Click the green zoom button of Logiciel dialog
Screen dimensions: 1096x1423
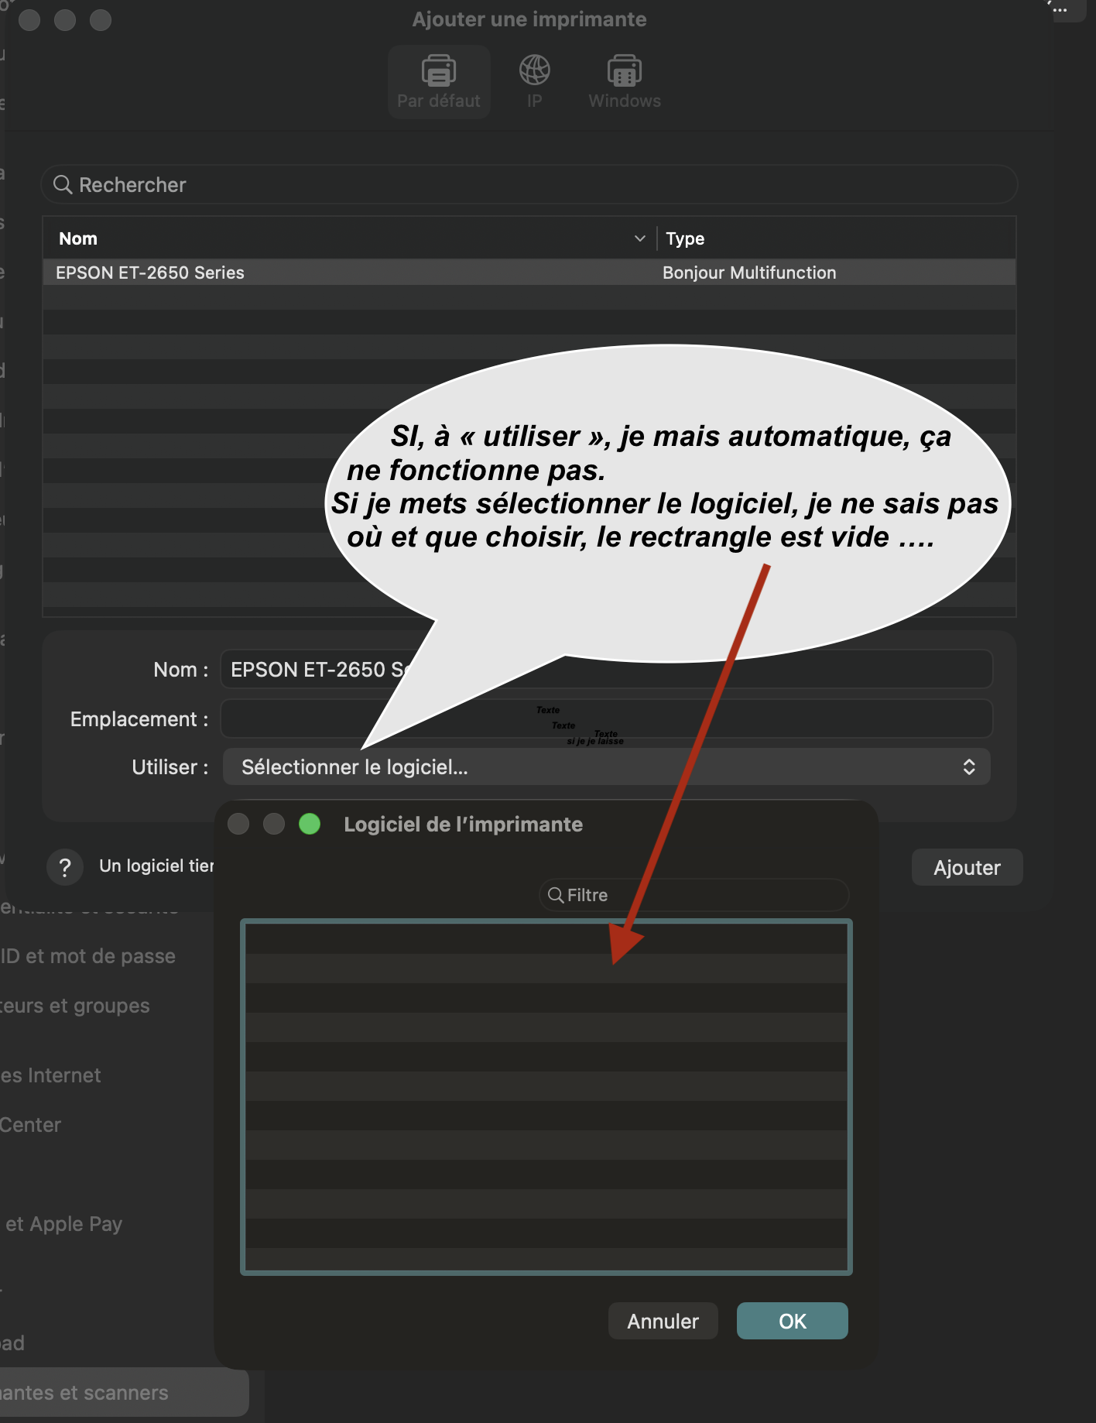pos(310,824)
